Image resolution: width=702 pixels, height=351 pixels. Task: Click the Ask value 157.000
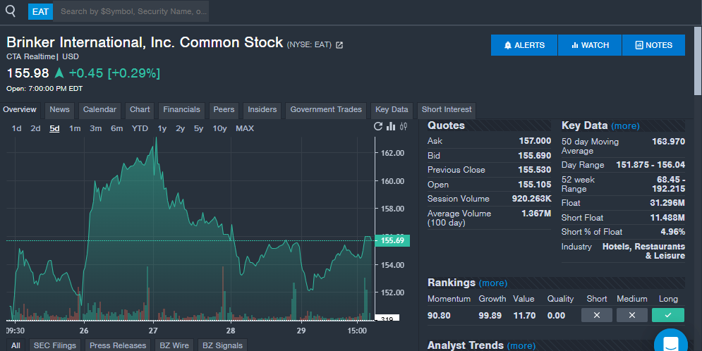tap(535, 141)
